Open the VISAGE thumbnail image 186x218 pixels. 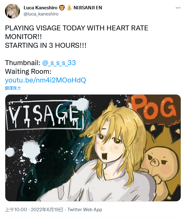pyautogui.click(x=93, y=148)
